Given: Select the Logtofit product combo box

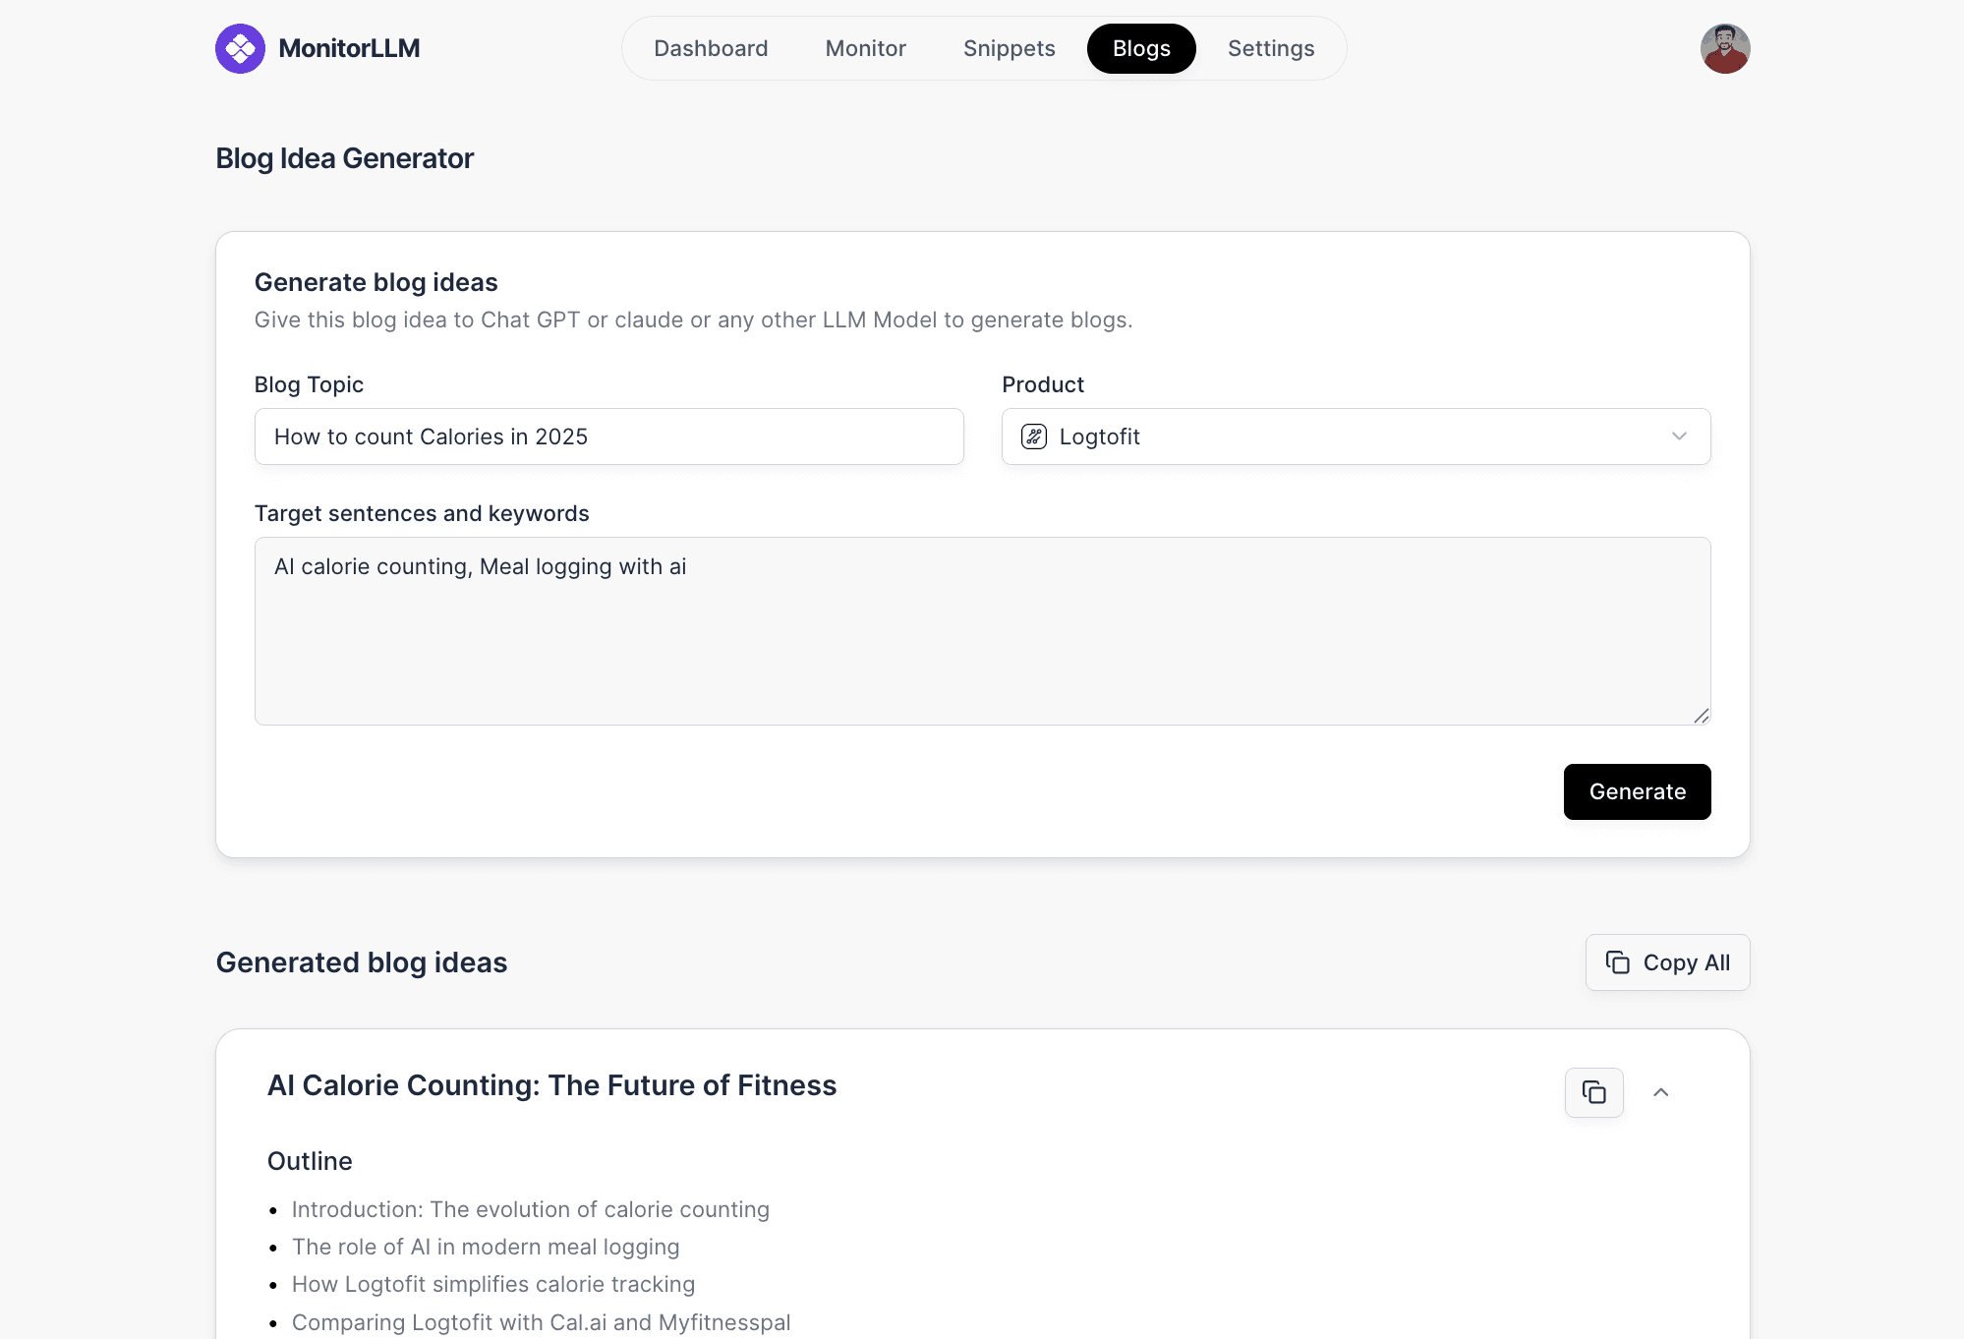Looking at the screenshot, I should click(x=1356, y=437).
